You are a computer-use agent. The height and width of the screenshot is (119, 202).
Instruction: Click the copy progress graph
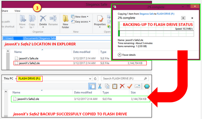[156, 29]
